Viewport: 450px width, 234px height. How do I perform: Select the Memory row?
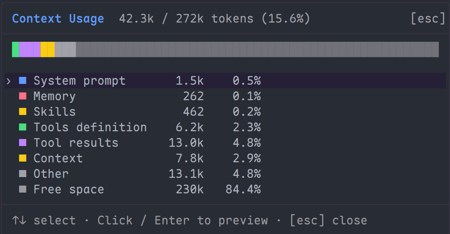(225, 96)
